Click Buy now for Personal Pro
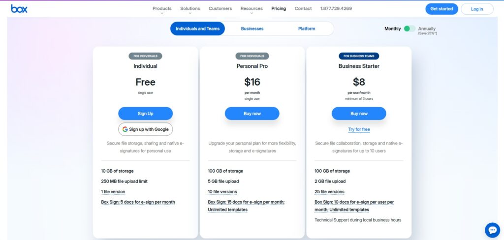This screenshot has height=240, width=504. [x=252, y=114]
